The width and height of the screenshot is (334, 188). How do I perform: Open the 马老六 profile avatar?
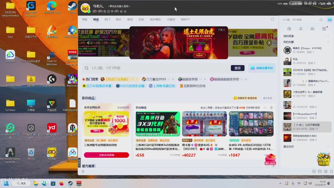(85, 8)
